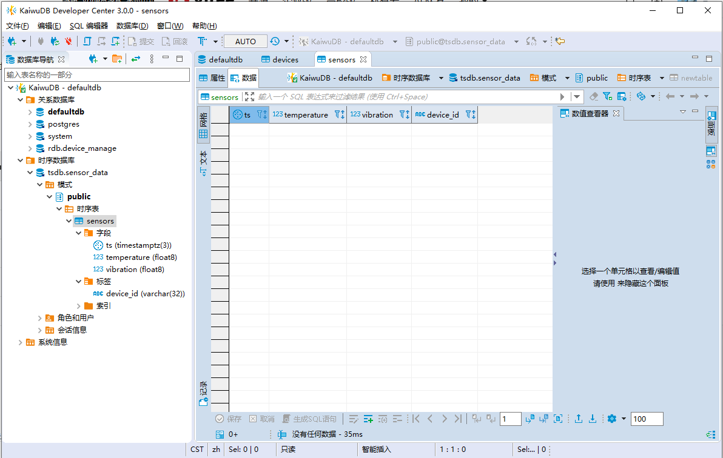The width and height of the screenshot is (723, 458).
Task: Click the orange new folder icon in navigator
Action: pos(117,59)
